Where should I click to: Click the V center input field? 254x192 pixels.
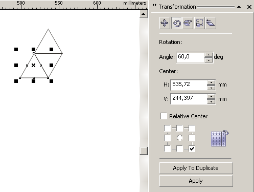tap(189, 99)
